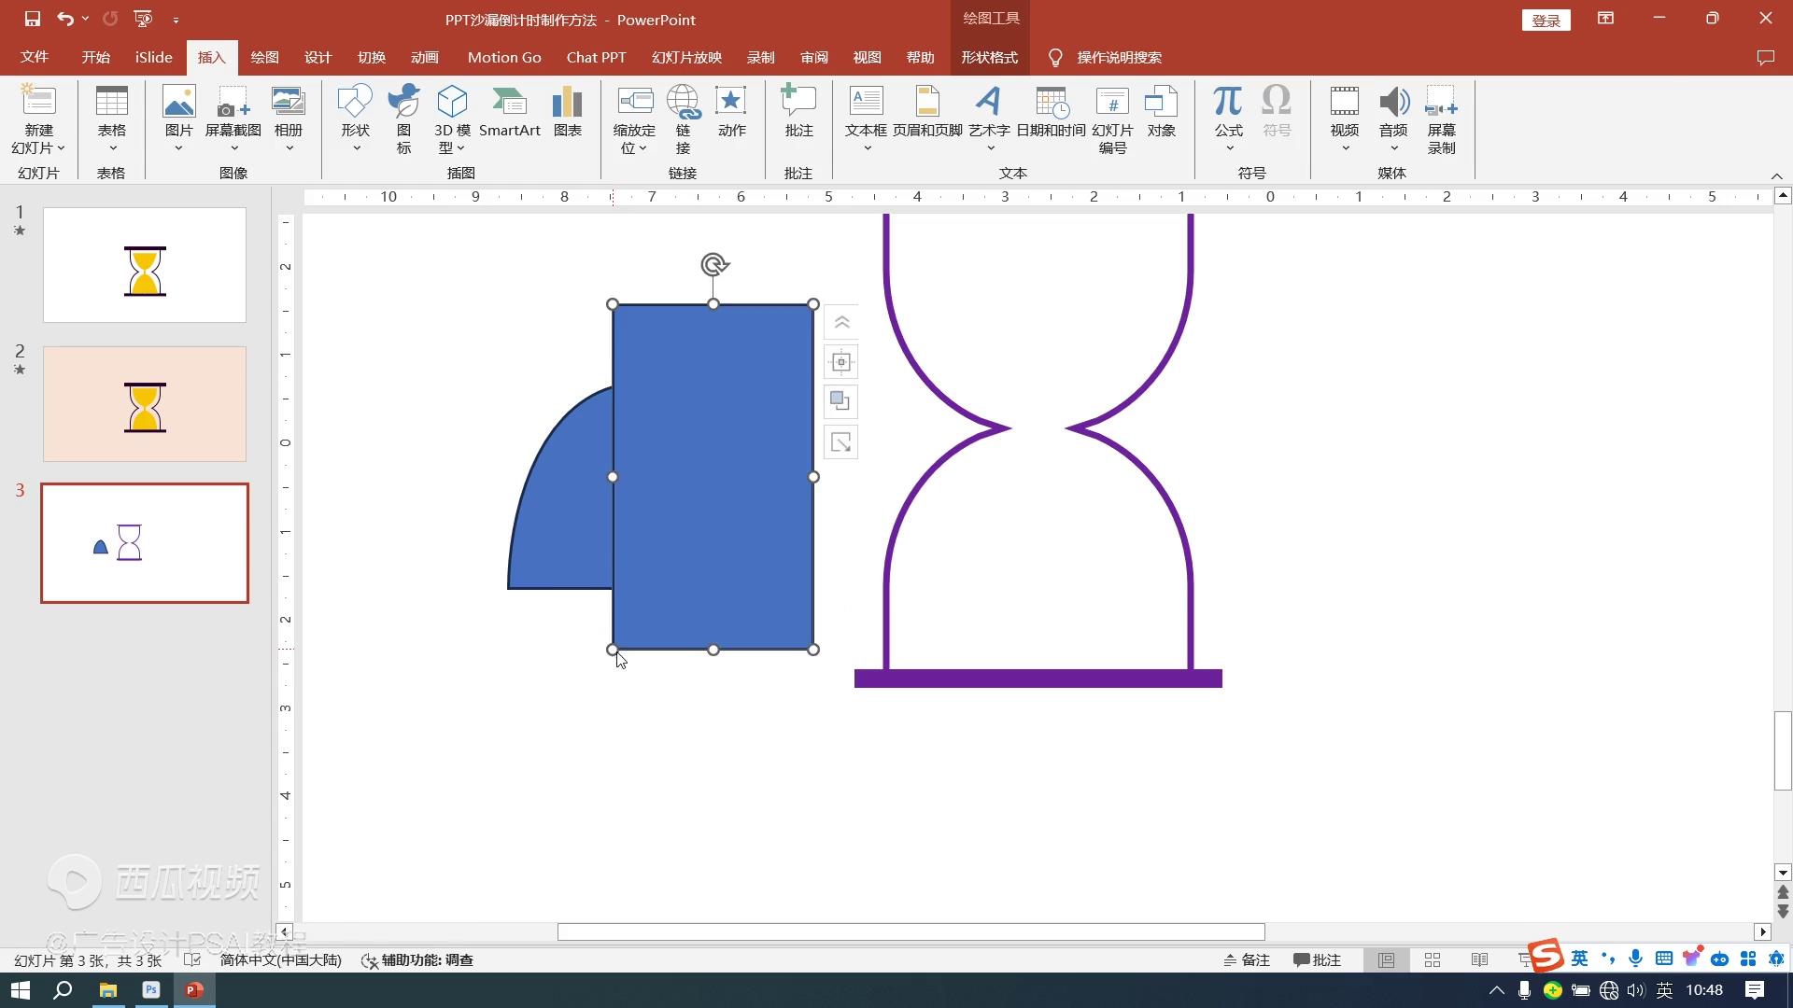Switch to Normal view in status bar
This screenshot has height=1008, width=1793.
pos(1386,960)
